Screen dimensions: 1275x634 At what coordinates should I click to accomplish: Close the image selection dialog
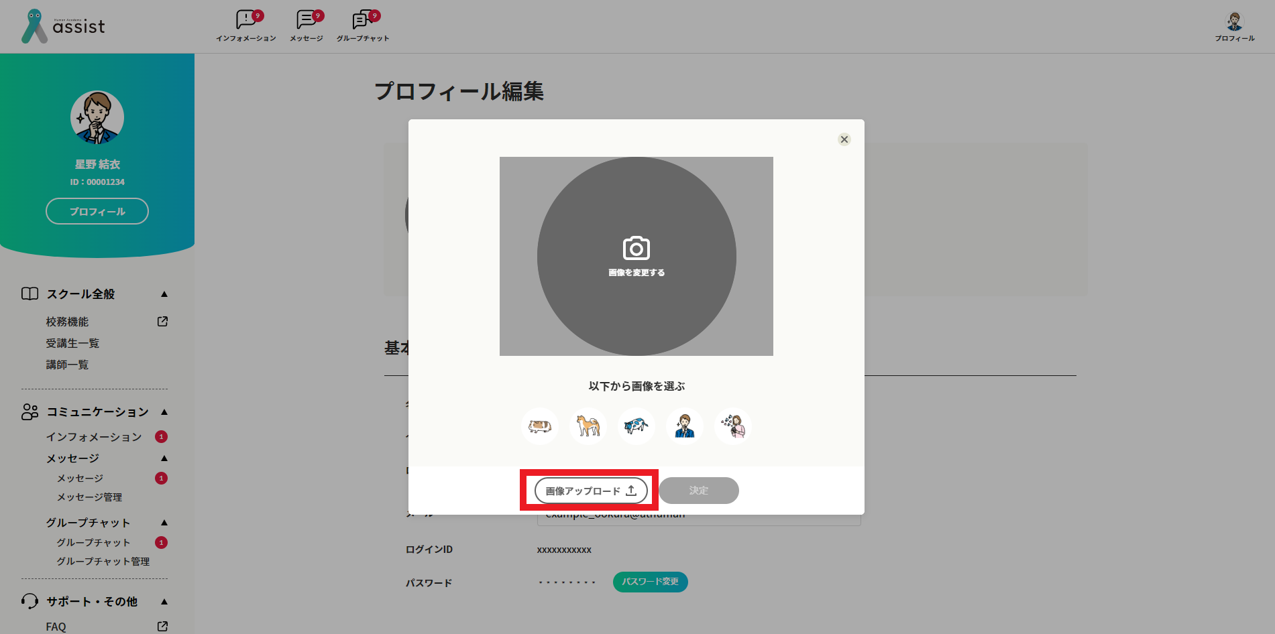(x=844, y=139)
